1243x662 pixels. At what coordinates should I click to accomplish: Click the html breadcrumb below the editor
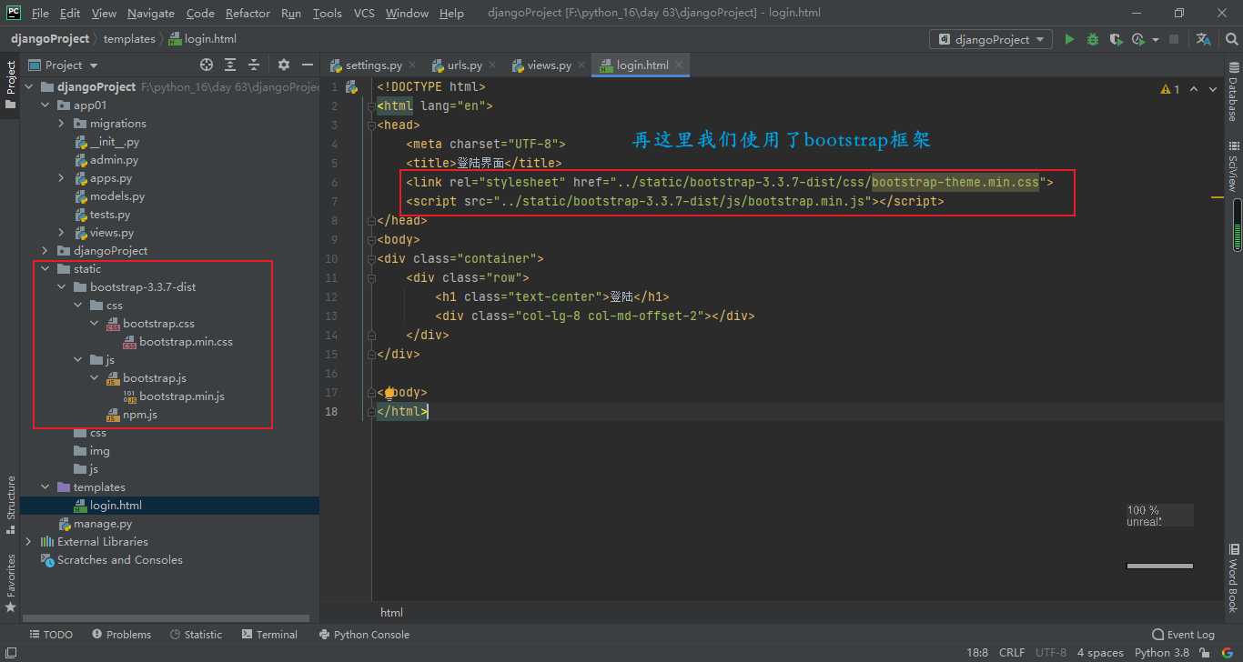(x=391, y=612)
